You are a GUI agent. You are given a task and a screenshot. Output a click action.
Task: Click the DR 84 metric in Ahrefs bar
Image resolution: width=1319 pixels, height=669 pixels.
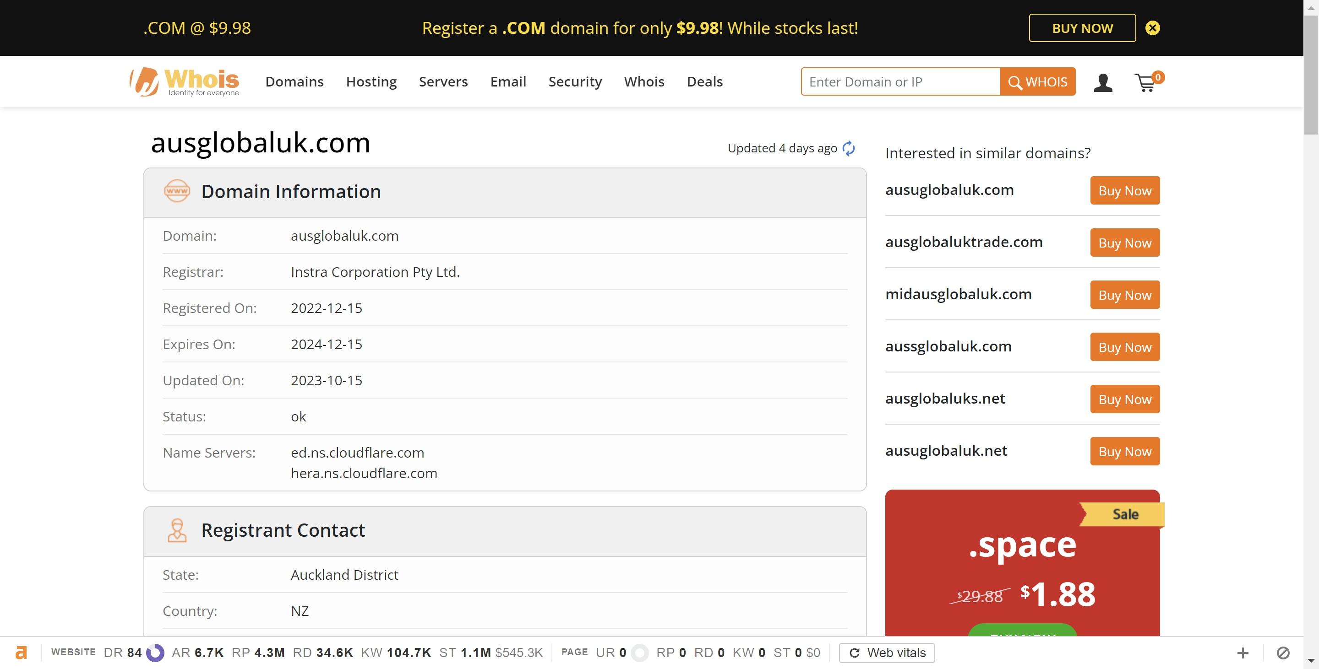(133, 653)
